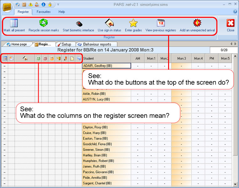
Task: Click the PM column header
Action: click(212, 58)
